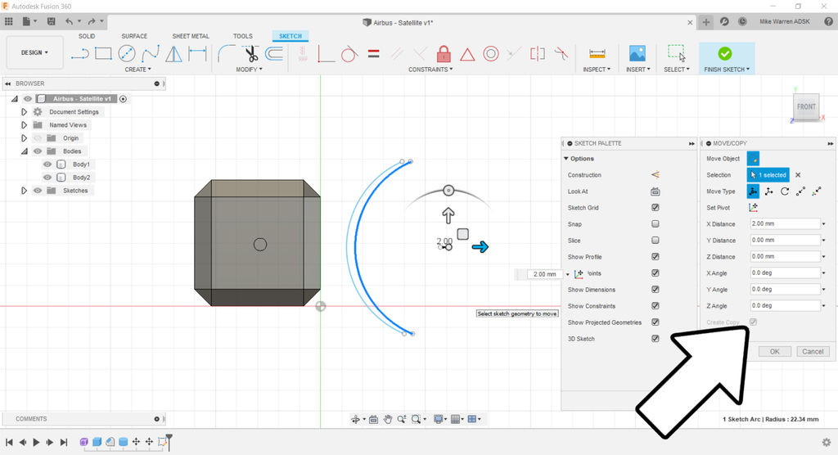
Task: Open the CREATE dropdown menu
Action: coord(137,70)
